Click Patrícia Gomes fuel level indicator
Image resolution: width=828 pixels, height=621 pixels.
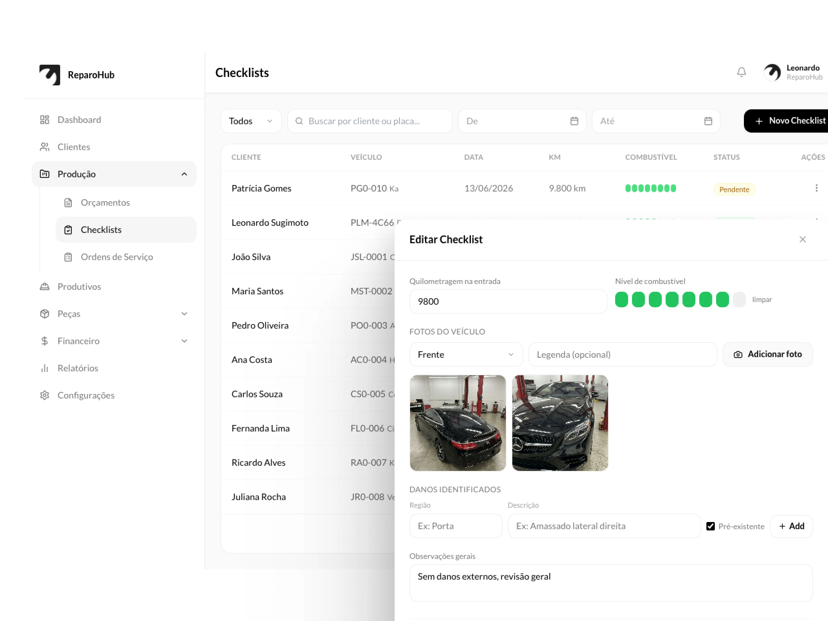click(650, 188)
